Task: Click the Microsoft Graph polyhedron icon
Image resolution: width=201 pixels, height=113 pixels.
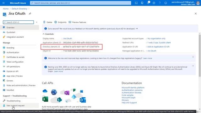Action: click(x=54, y=92)
